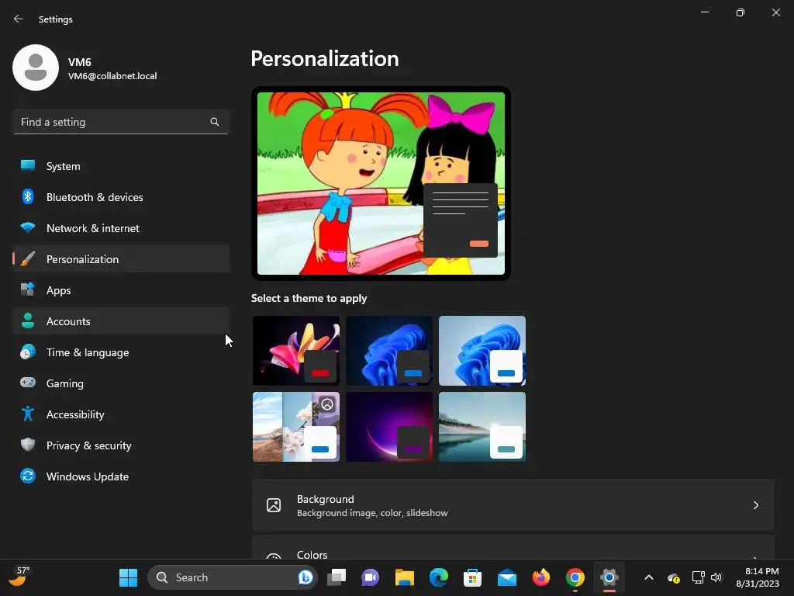This screenshot has width=794, height=596.
Task: Go to Time & language
Action: point(121,352)
